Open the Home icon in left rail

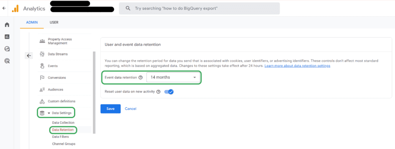tap(7, 25)
